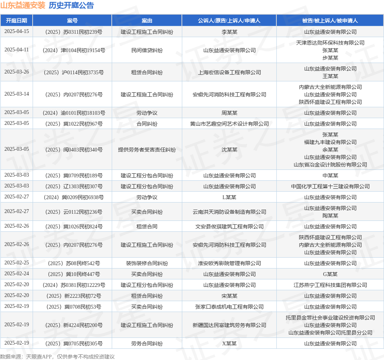384x360 pixels.
Task: Click plaintiff 黄山市艺趣空间艺术设计有限公司
Action: click(229, 124)
